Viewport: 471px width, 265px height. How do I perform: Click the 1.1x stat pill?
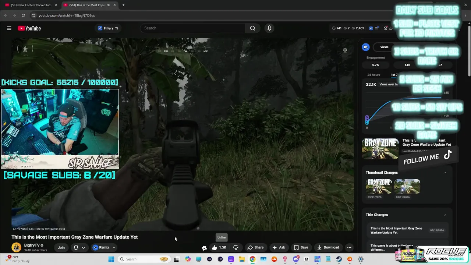point(407,65)
